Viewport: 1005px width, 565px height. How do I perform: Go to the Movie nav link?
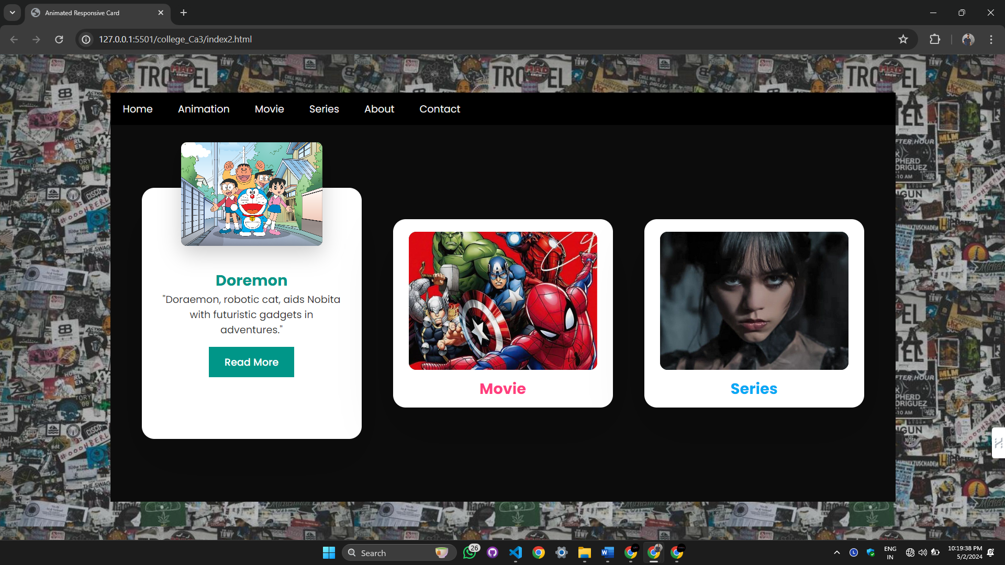(270, 109)
